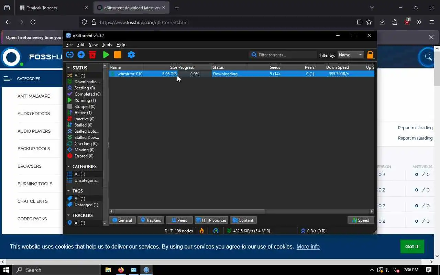Switch to the Trackers tab
The width and height of the screenshot is (440, 275).
[151, 220]
